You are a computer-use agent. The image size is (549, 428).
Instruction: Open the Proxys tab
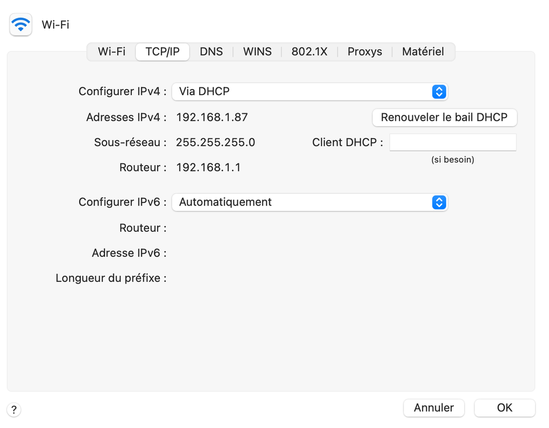click(x=365, y=52)
